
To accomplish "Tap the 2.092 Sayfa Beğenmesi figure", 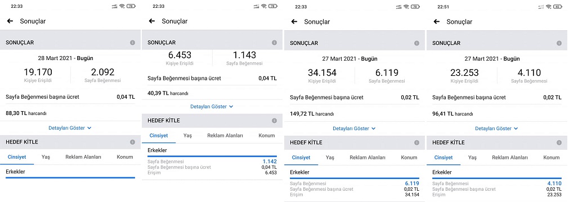I will [103, 72].
